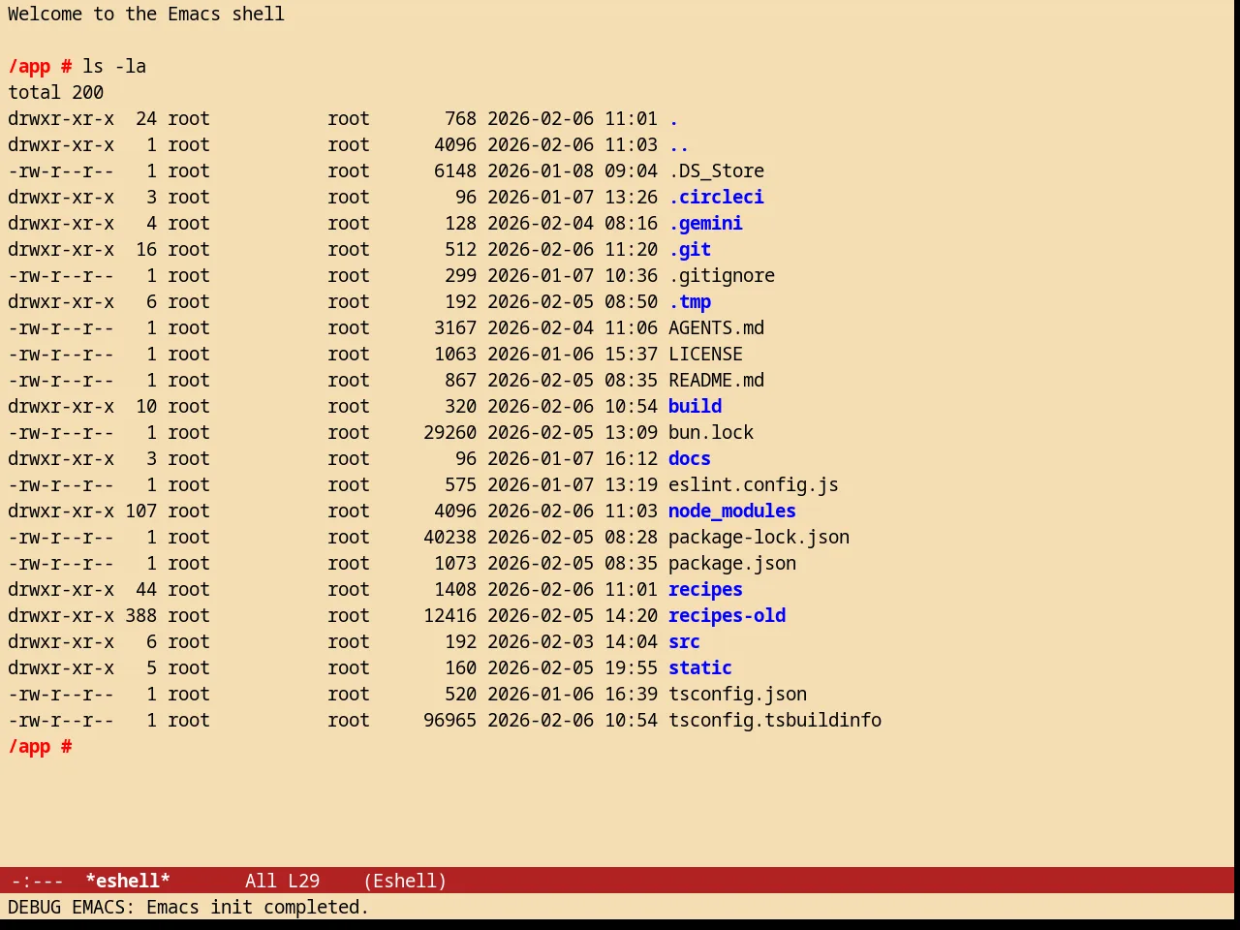Screen dimensions: 1240x930
Task: Click the *eshell* buffer name in mode line
Action: (128, 881)
